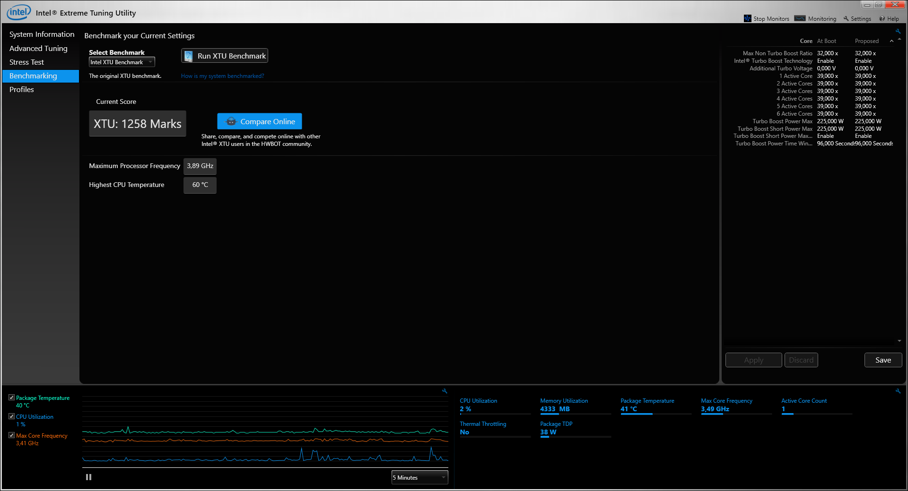
Task: Click the Stop Monitors waveform icon
Action: click(x=747, y=18)
